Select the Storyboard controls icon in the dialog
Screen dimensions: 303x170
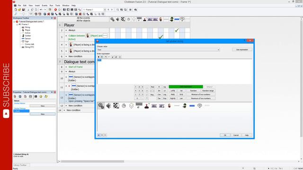pos(116,106)
